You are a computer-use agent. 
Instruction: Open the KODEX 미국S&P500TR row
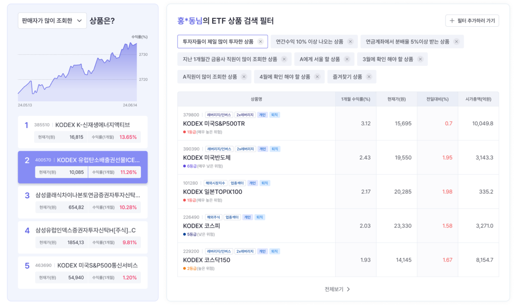click(x=214, y=123)
